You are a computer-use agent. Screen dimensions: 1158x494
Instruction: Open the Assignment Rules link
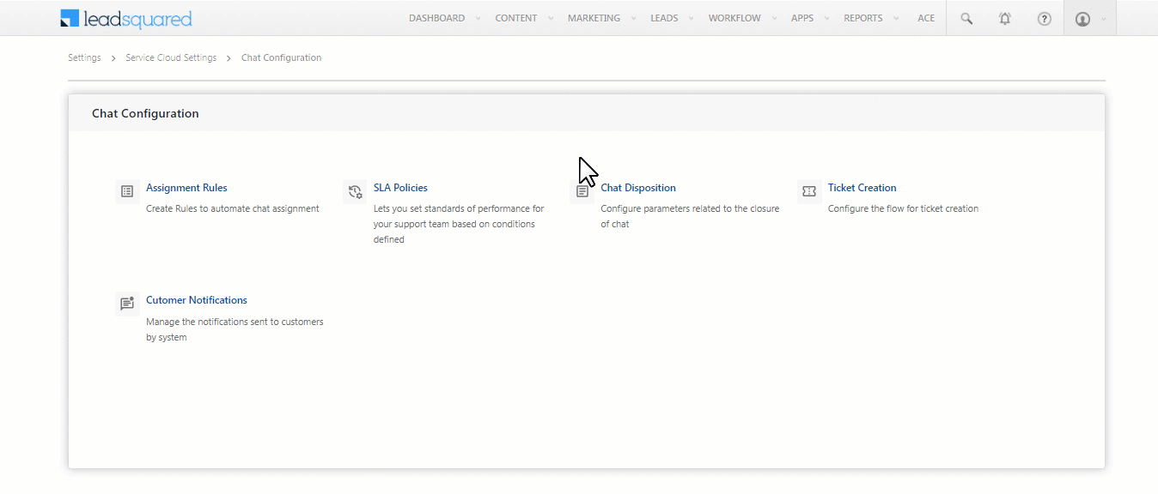click(x=186, y=187)
